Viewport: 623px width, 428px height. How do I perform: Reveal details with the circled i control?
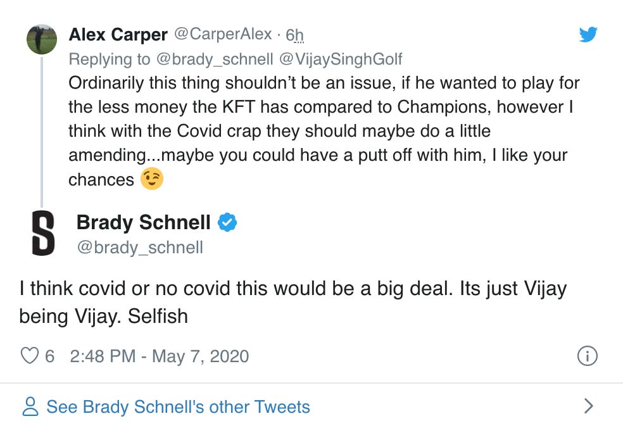click(588, 356)
